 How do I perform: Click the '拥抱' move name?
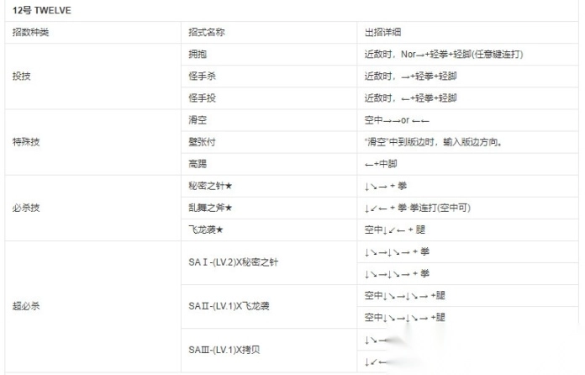[198, 54]
